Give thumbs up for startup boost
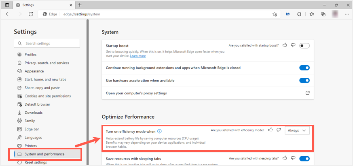Image resolution: width=353 pixels, height=166 pixels. 285,45
